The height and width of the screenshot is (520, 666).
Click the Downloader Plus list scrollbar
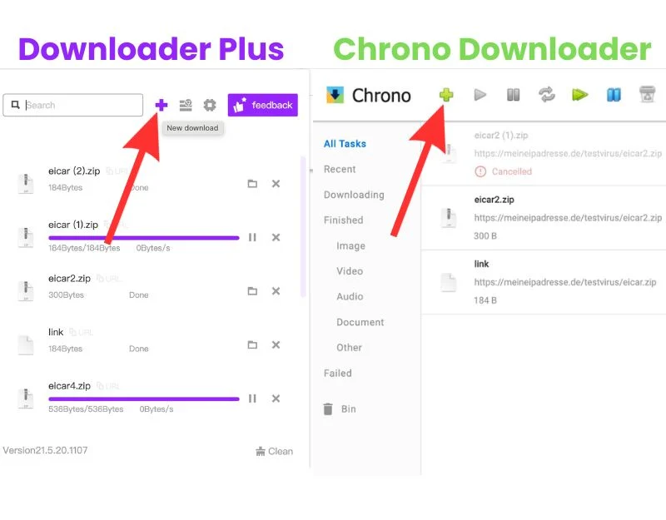[303, 226]
